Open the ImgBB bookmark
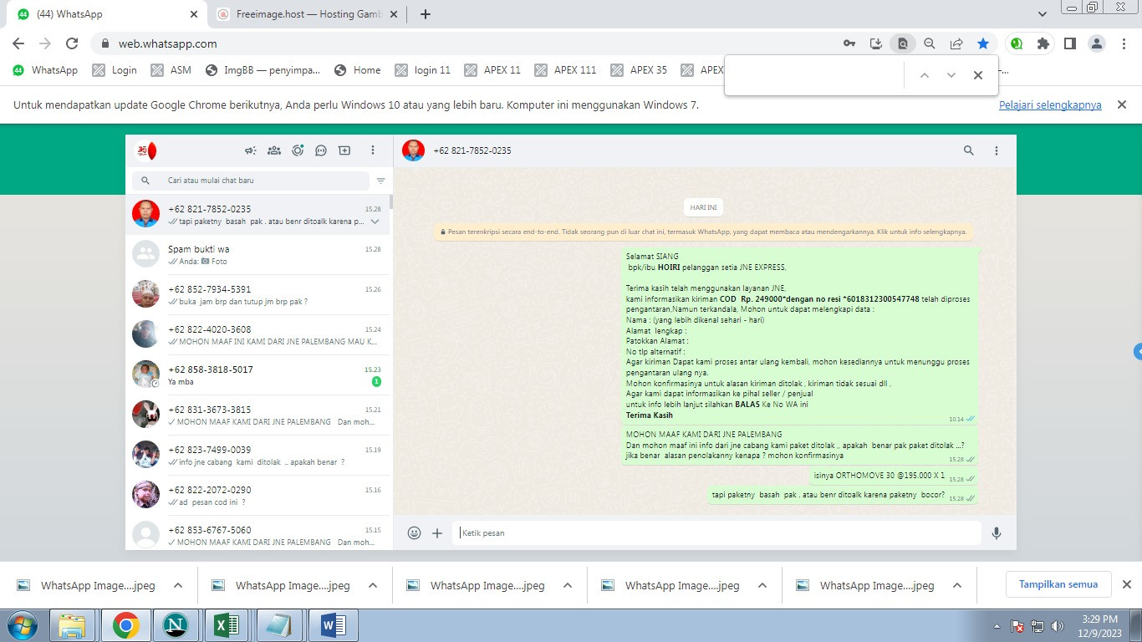1142x642 pixels. [x=263, y=70]
